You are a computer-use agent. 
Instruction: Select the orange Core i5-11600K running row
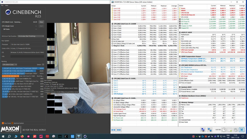(x=23, y=76)
